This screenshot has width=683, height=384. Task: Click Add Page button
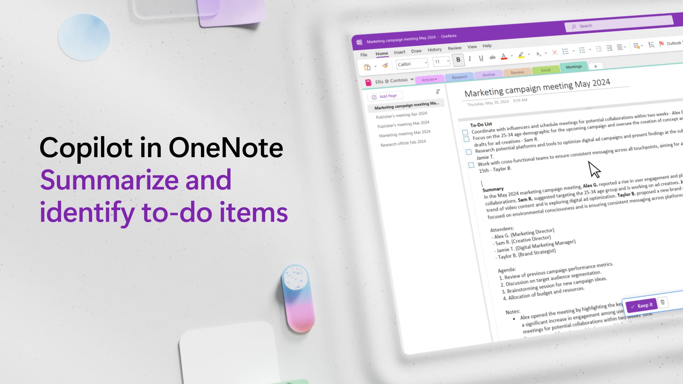click(x=385, y=96)
